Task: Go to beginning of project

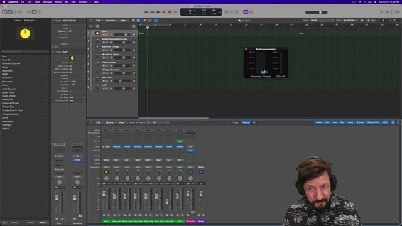Action: point(158,12)
